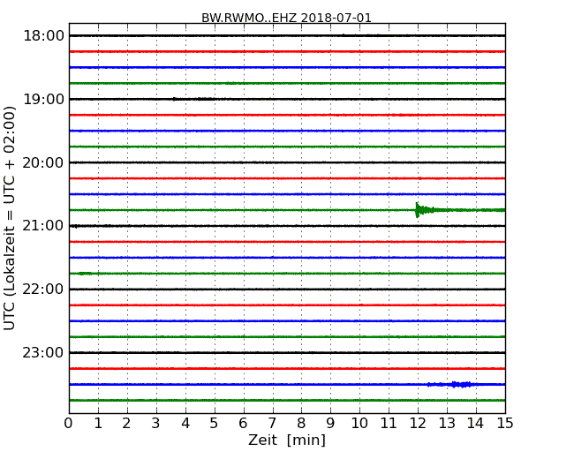The width and height of the screenshot is (574, 459).
Task: Click the 23:00 time label
Action: point(43,352)
